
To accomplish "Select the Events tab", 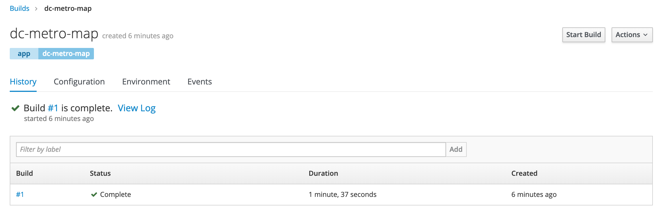I will (200, 82).
